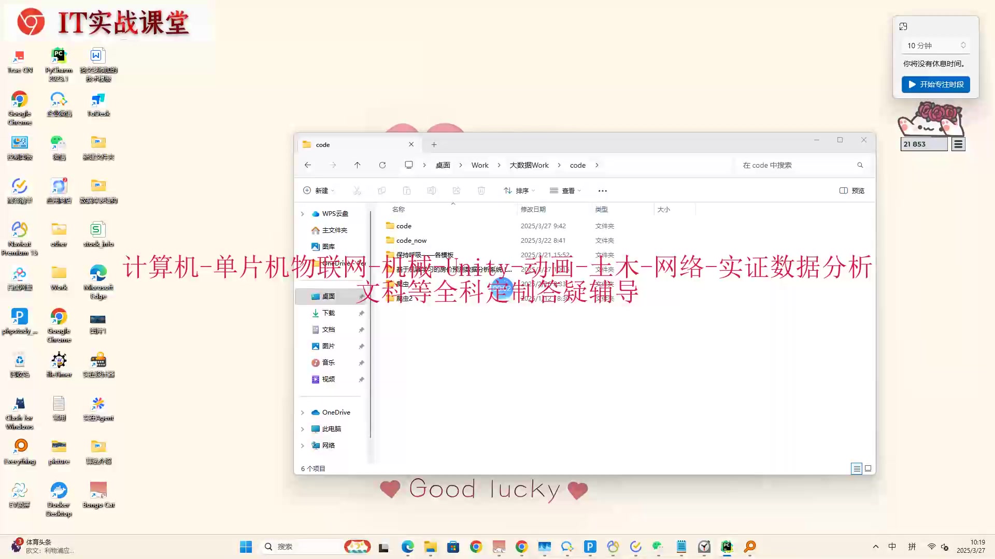Click 开始专注时段 in the focus widget
Viewport: 995px width, 559px height.
click(935, 84)
